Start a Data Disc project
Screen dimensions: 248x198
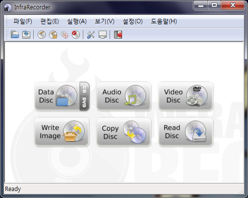click(57, 96)
